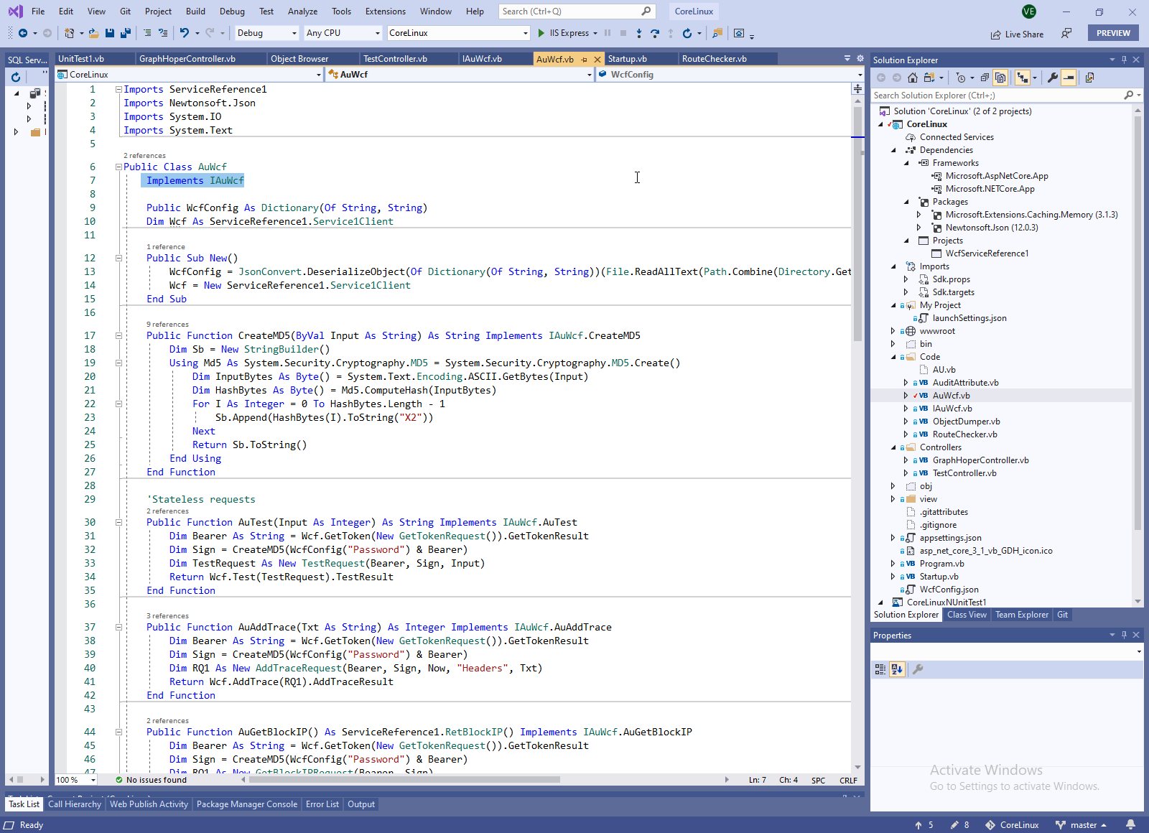1149x833 pixels.
Task: Click Collapse All icon in Solution Explorer
Action: (x=985, y=78)
